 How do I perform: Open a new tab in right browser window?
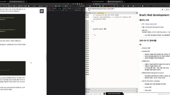point(125,2)
